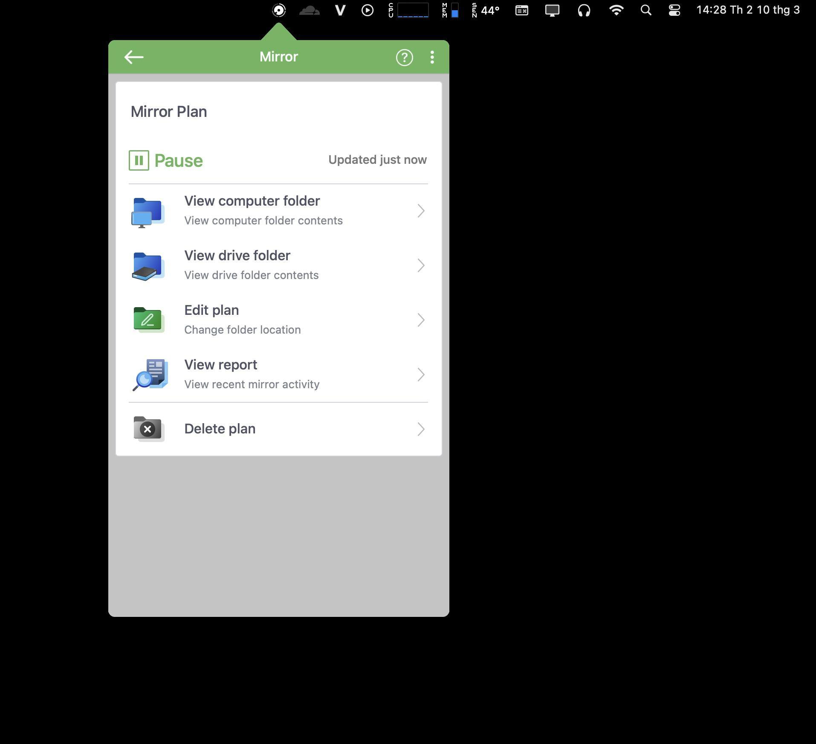Image resolution: width=816 pixels, height=744 pixels.
Task: Open the MEM memory monitor
Action: (450, 10)
